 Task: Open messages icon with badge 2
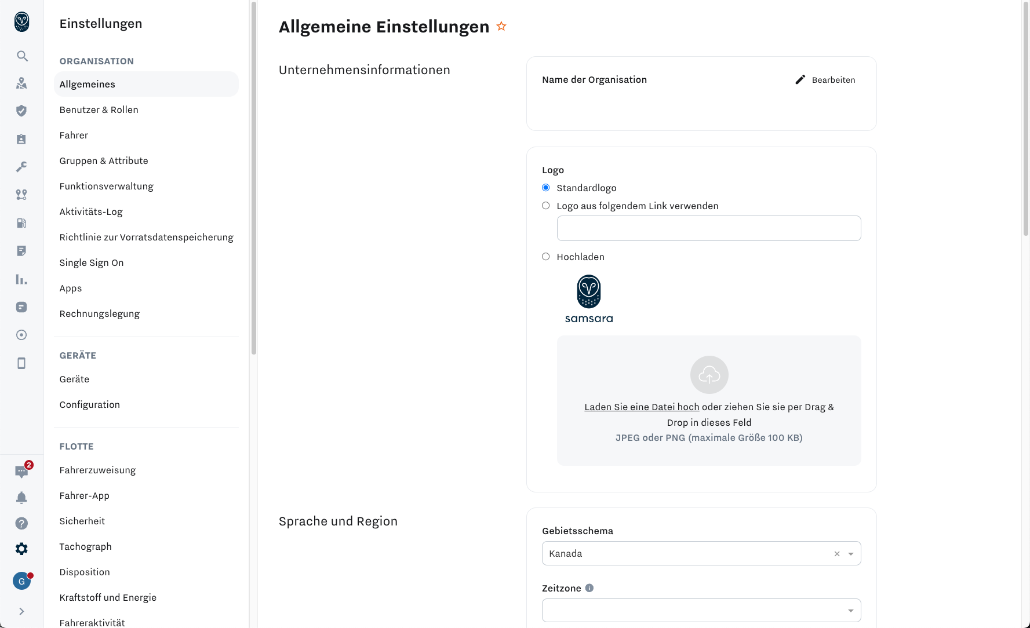(21, 472)
